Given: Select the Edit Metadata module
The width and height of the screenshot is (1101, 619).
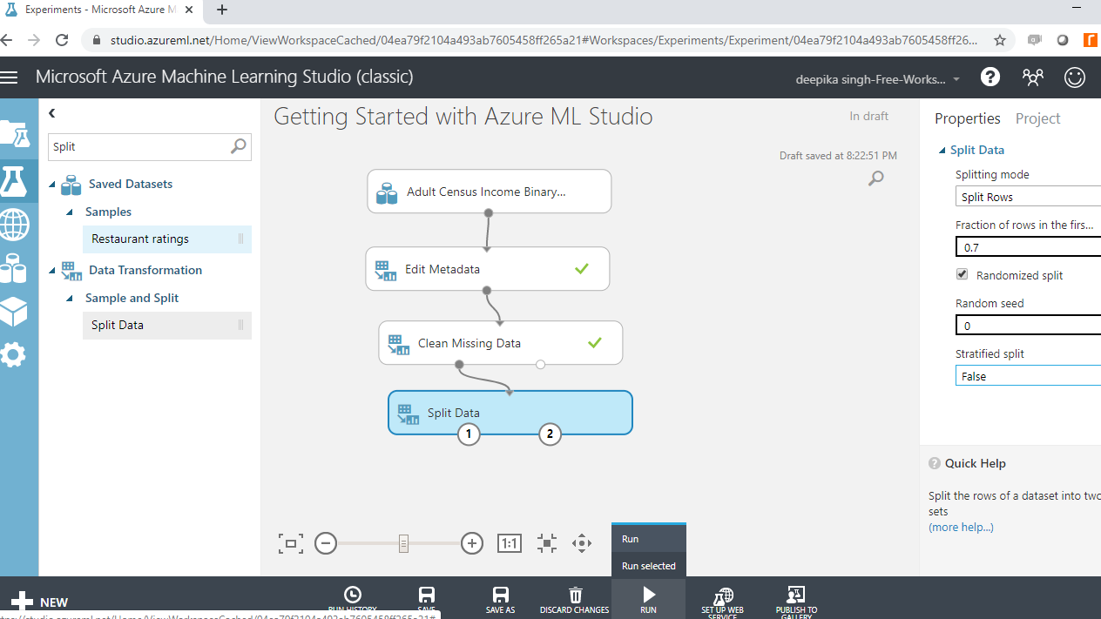Looking at the screenshot, I should click(487, 269).
